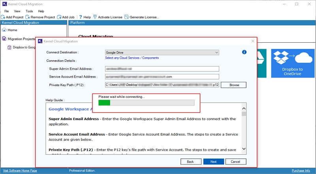Click the Migration Projects icon in sidebar
Screen dimensions: 316x174
click(x=4, y=38)
